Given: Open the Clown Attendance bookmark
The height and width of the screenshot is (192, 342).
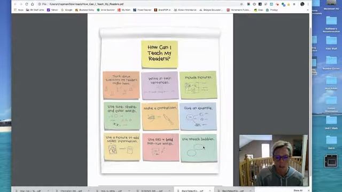Looking at the screenshot, I should [x=185, y=10].
